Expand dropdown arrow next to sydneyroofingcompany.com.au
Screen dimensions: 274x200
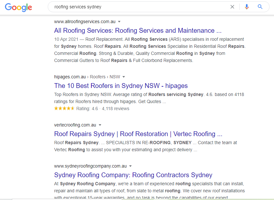130,166
